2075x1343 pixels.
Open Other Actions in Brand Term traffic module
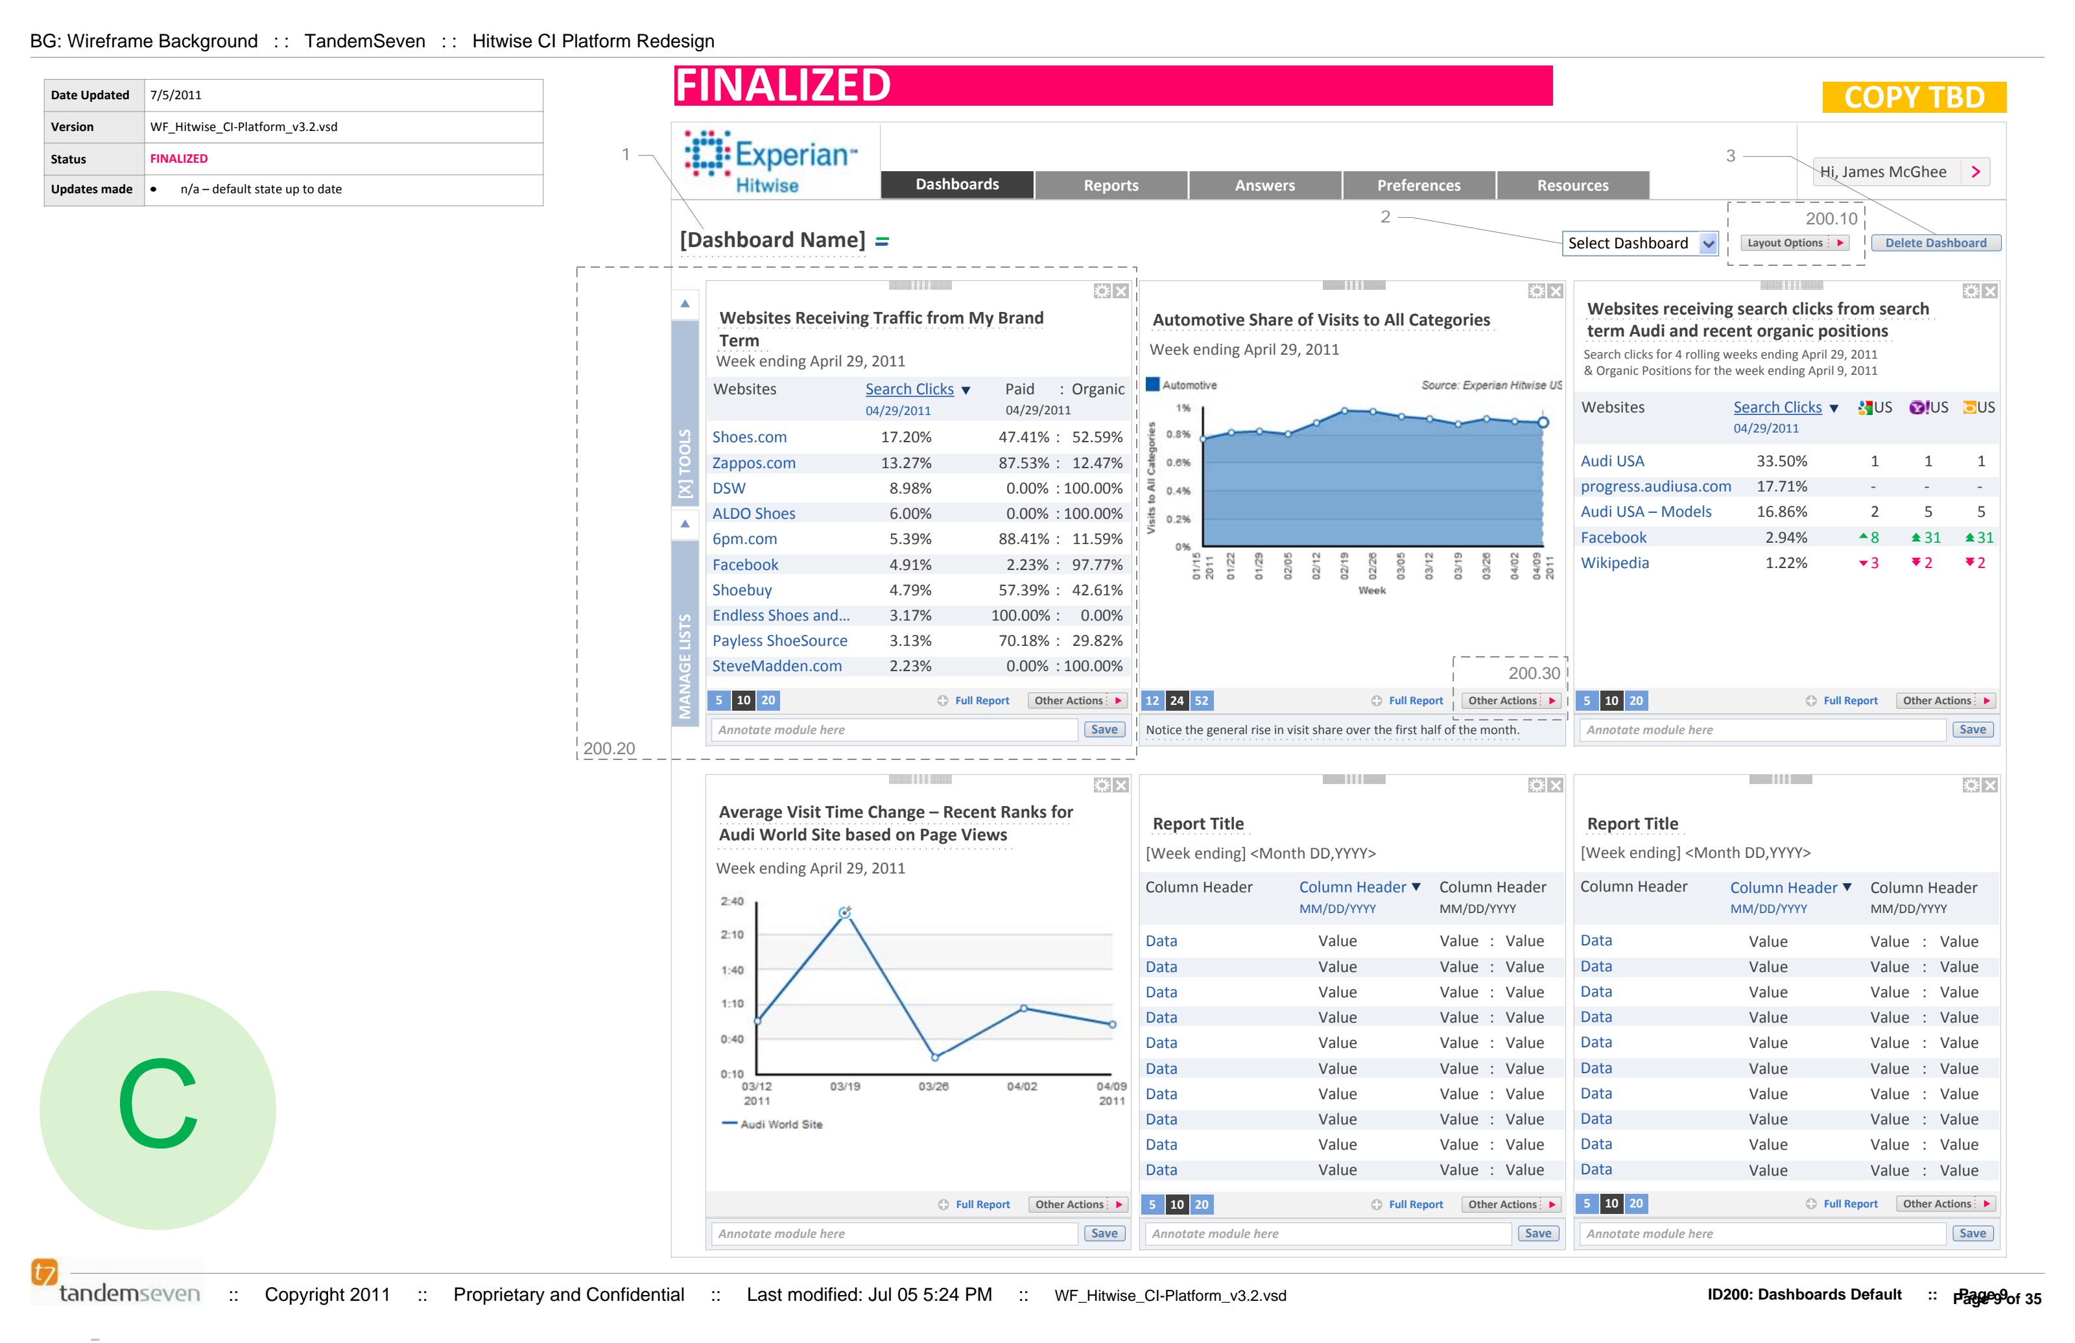pos(1078,701)
